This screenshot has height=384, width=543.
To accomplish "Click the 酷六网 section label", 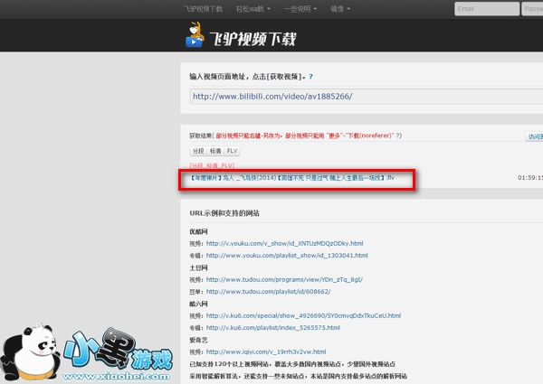I will tap(198, 304).
